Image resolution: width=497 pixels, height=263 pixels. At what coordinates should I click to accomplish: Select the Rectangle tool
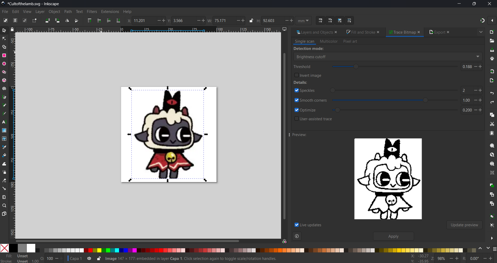click(4, 55)
